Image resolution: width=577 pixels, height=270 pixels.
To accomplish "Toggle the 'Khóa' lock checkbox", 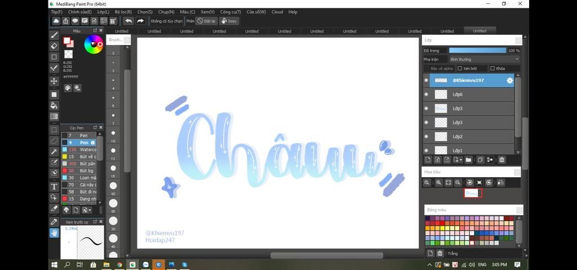I will [492, 69].
